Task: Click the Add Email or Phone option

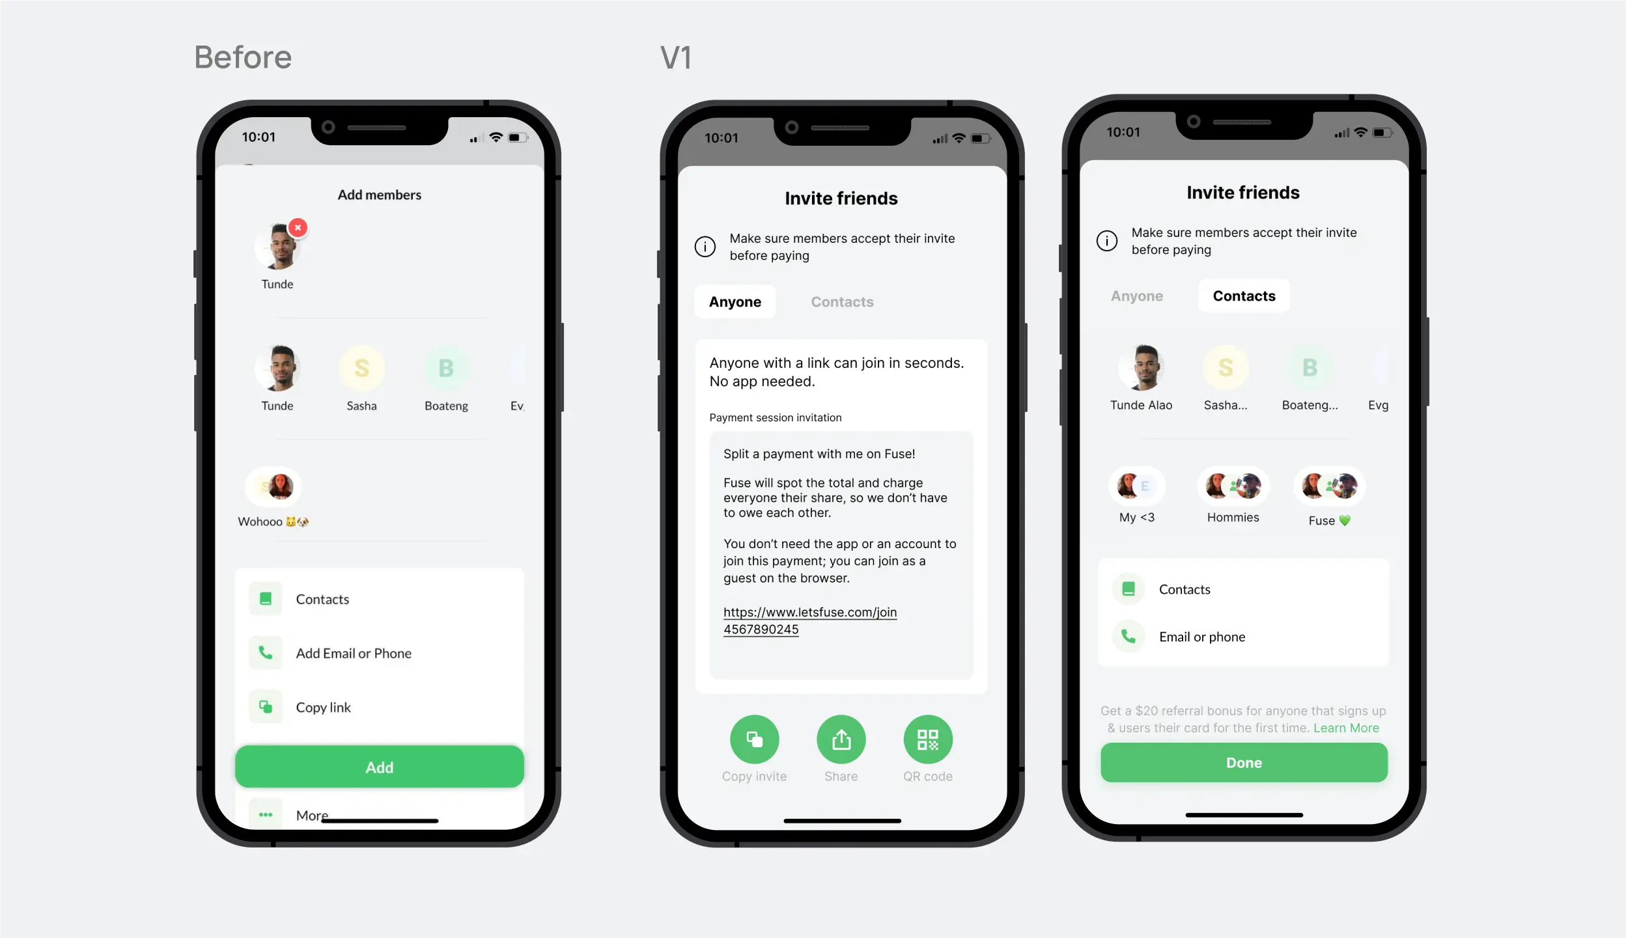Action: (x=353, y=652)
